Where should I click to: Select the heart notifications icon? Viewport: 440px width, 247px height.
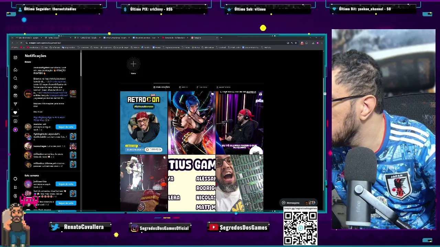point(15,113)
